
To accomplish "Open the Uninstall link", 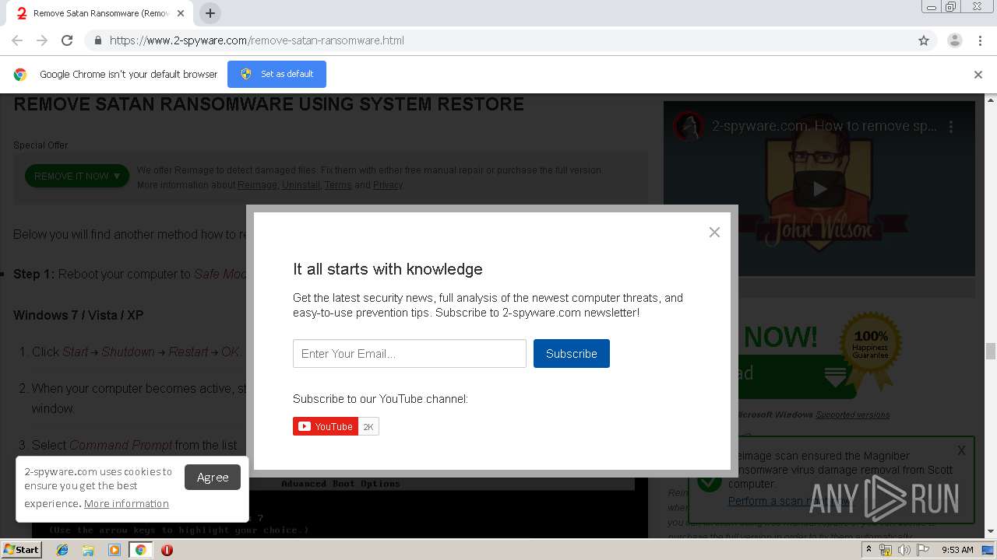I will click(301, 185).
